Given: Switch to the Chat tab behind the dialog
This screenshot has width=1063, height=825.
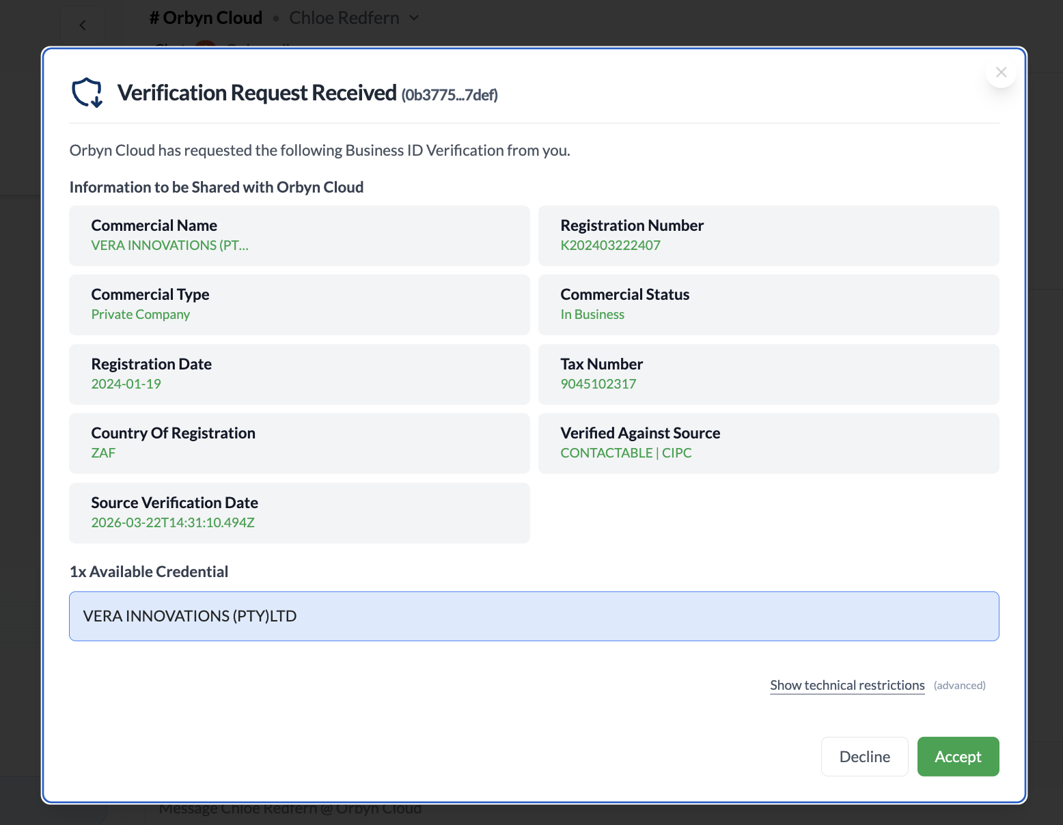Looking at the screenshot, I should [169, 48].
